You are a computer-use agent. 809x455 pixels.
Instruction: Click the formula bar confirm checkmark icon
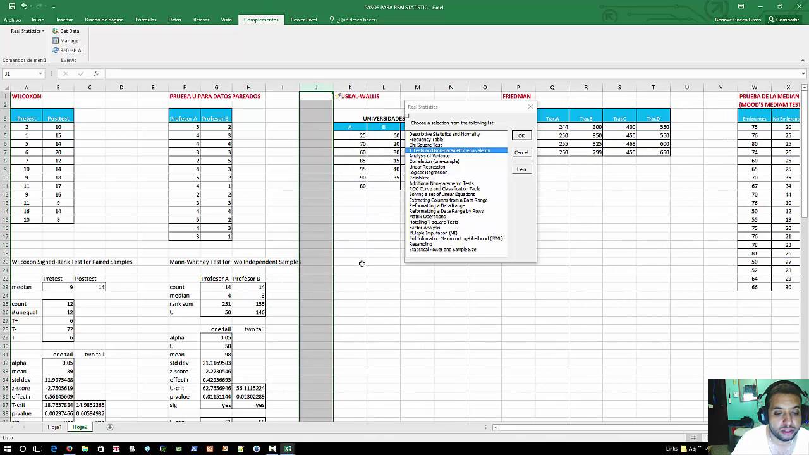click(80, 74)
